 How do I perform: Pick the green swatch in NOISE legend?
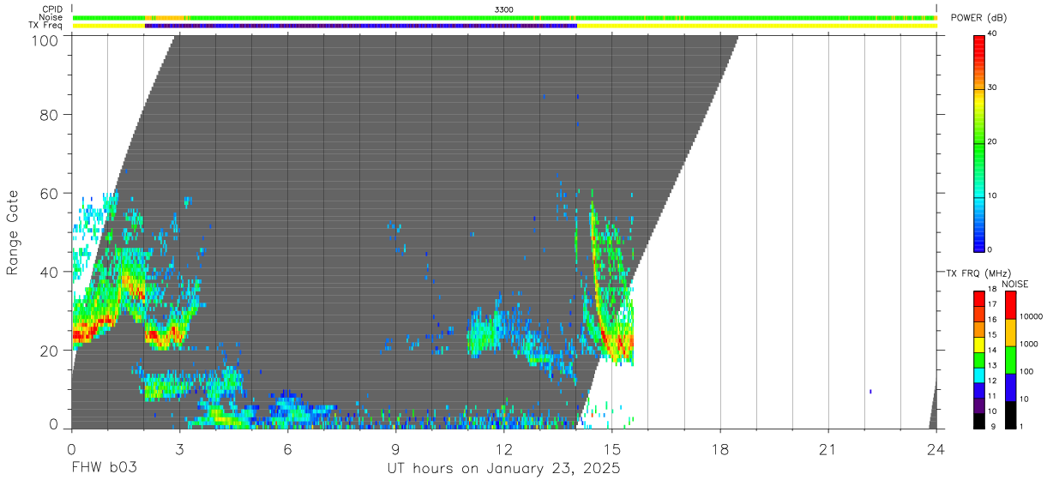(x=1010, y=360)
